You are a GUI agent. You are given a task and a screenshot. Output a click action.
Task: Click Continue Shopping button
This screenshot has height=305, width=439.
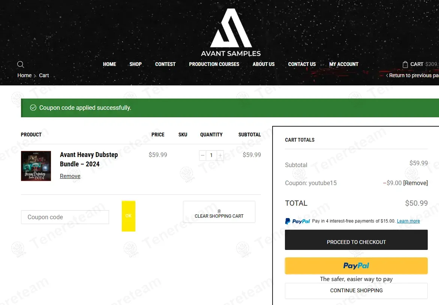356,291
